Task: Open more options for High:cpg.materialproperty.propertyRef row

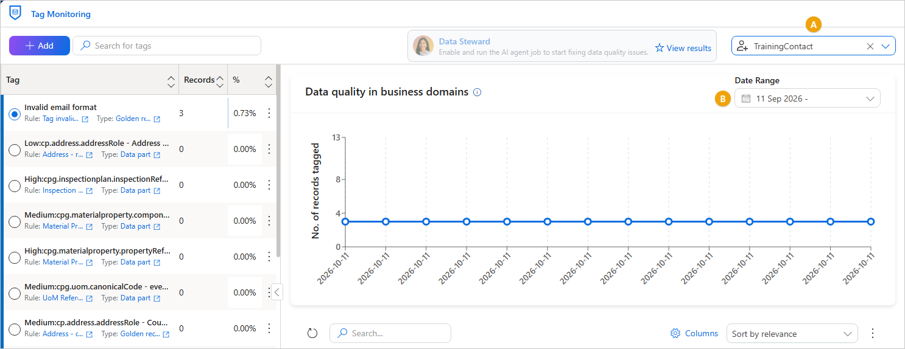Action: pos(269,257)
